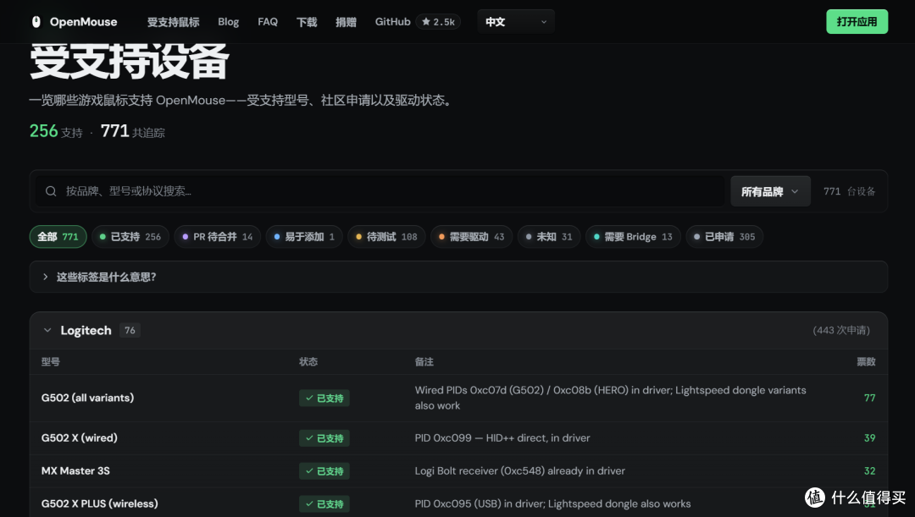Filter by 已申请 305 chip
This screenshot has height=517, width=915.
[724, 237]
